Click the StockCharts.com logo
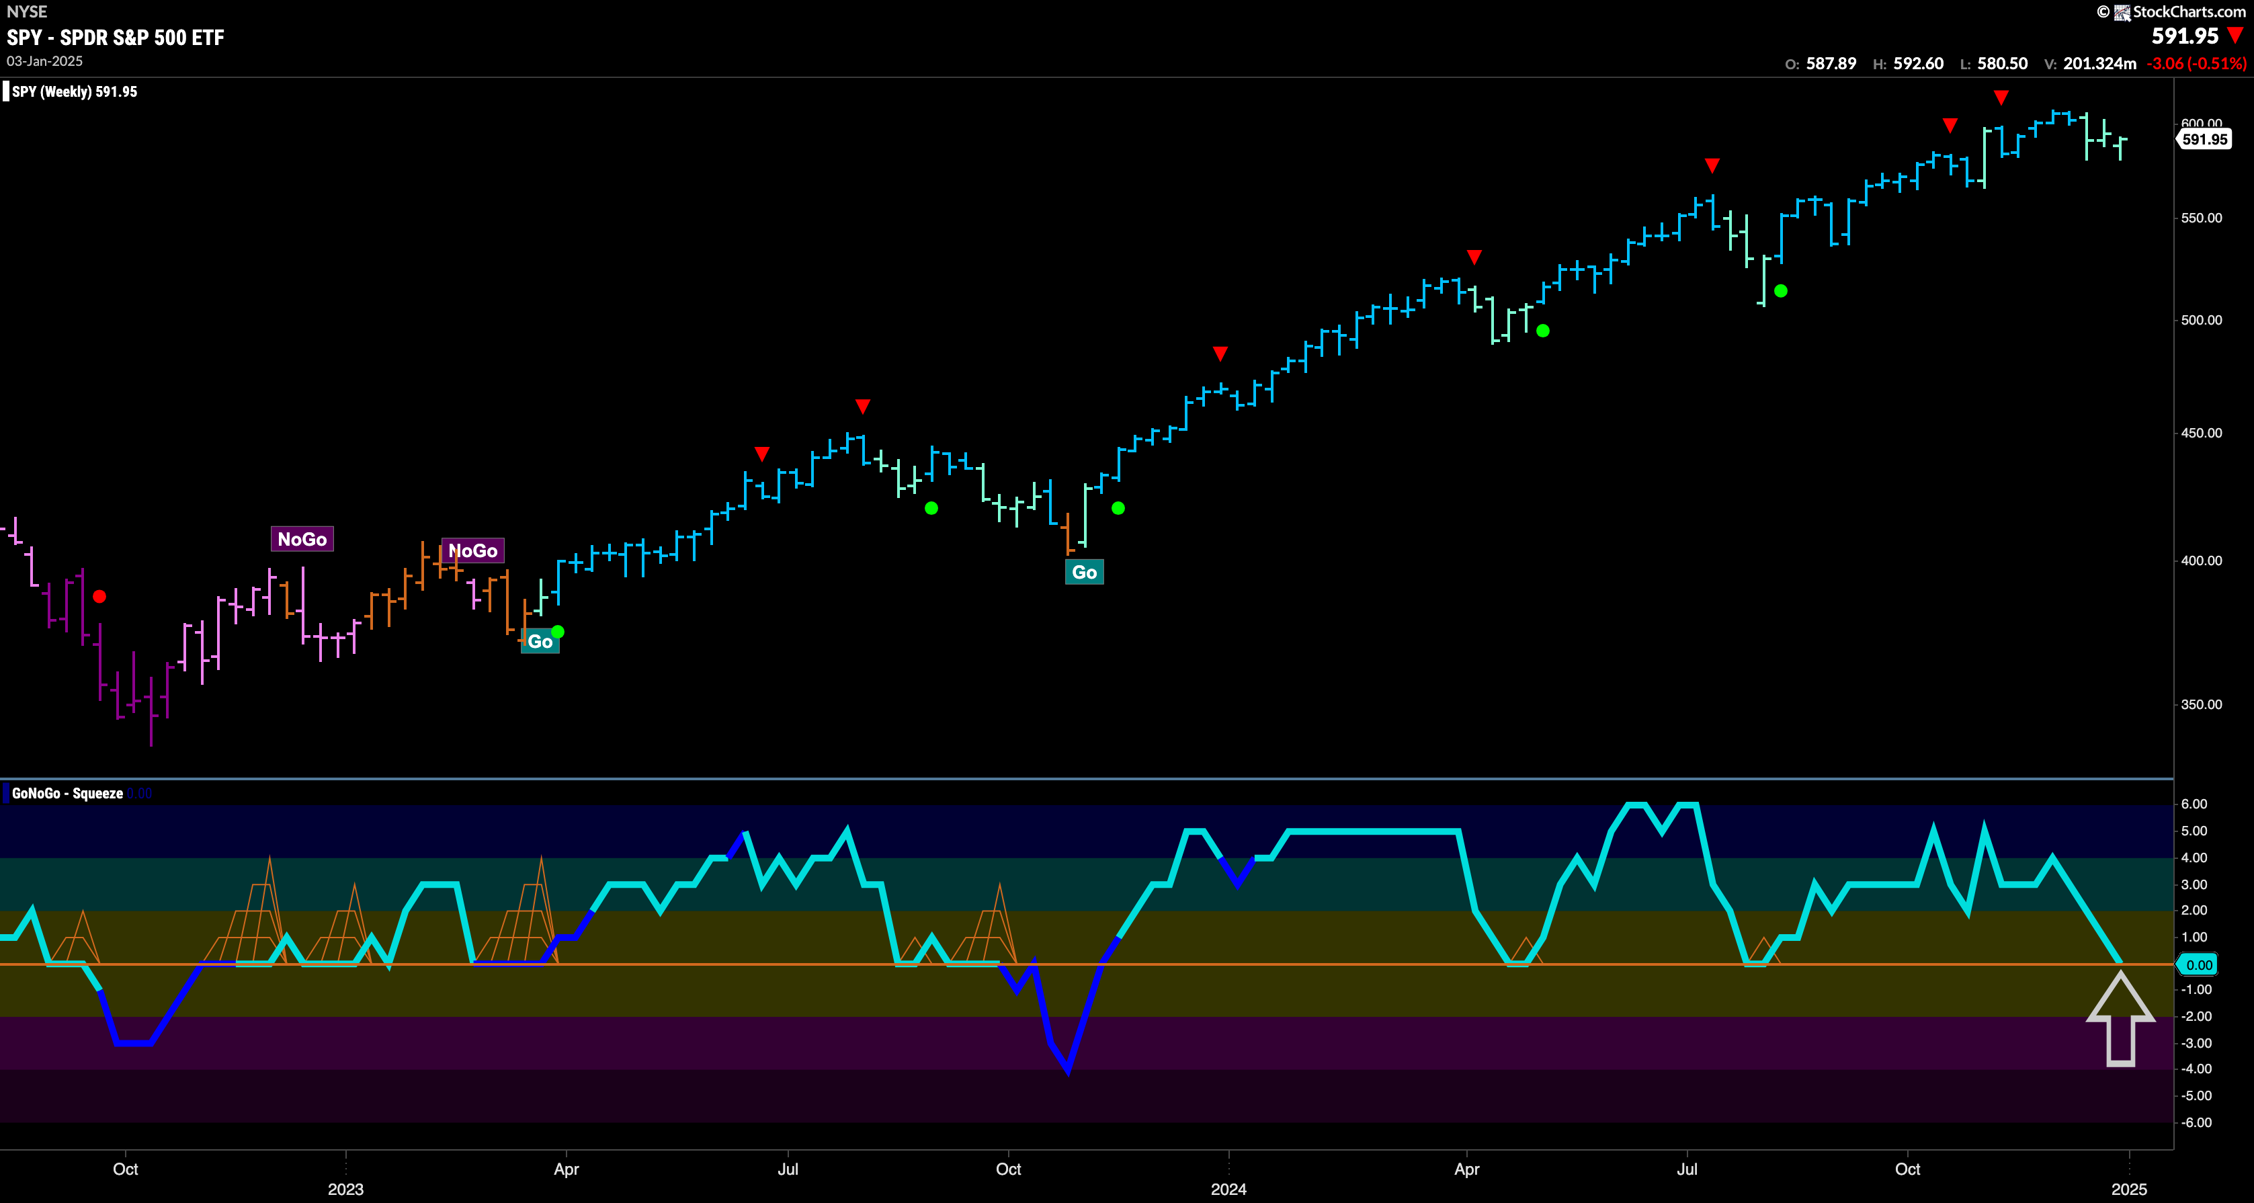Screen dimensions: 2254x1203 [2172, 11]
